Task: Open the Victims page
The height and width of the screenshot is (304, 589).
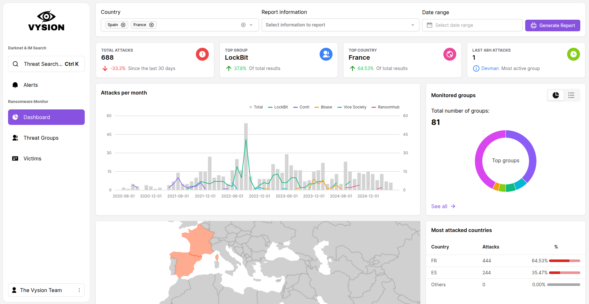Action: click(x=32, y=158)
